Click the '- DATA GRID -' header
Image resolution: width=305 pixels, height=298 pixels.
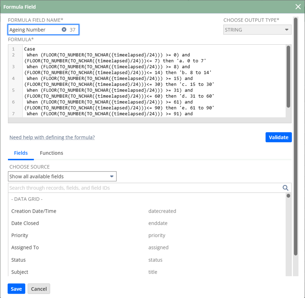click(27, 199)
